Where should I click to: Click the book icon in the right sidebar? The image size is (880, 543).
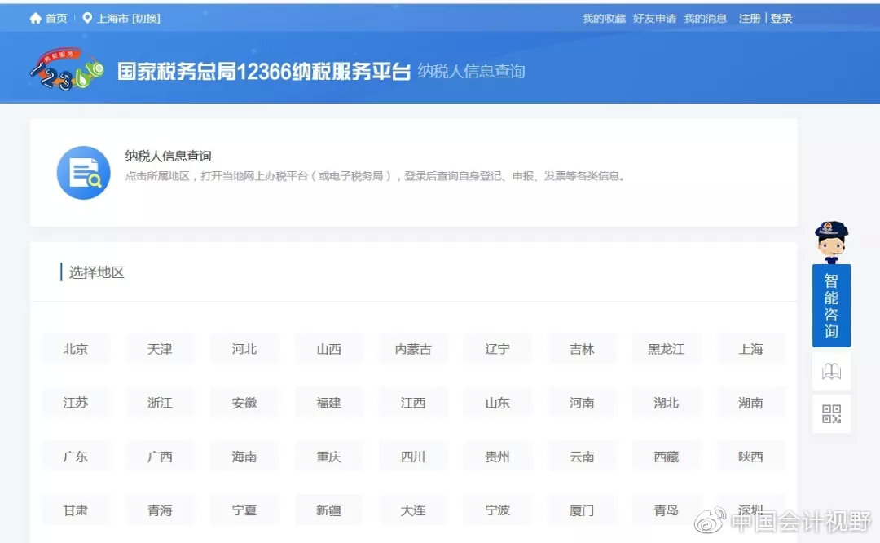tap(830, 371)
